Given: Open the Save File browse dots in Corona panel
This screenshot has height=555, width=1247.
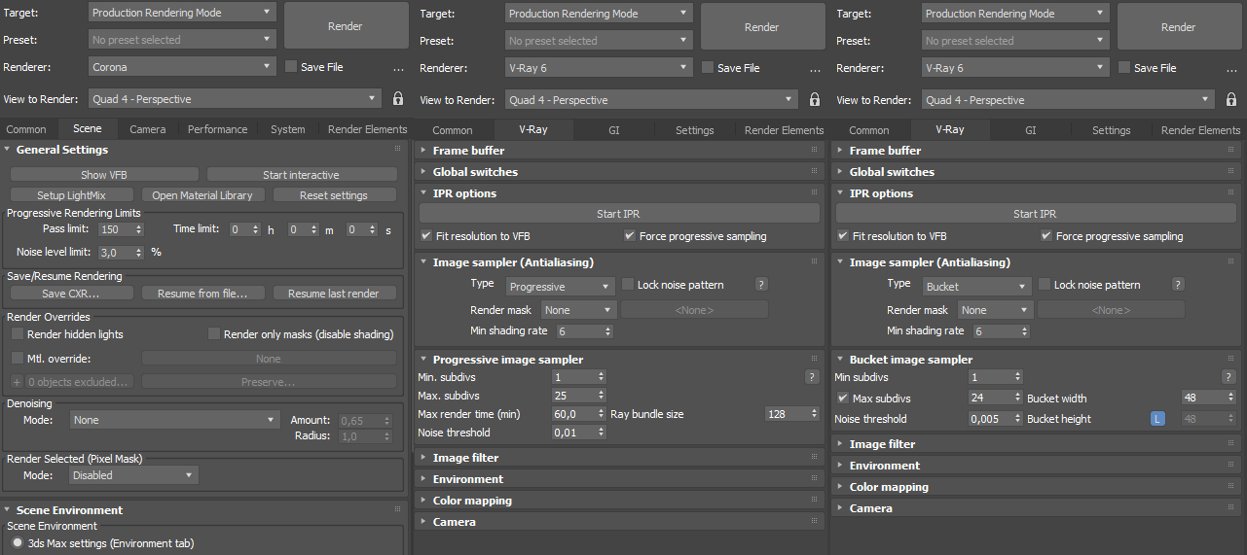Looking at the screenshot, I should pyautogui.click(x=398, y=69).
